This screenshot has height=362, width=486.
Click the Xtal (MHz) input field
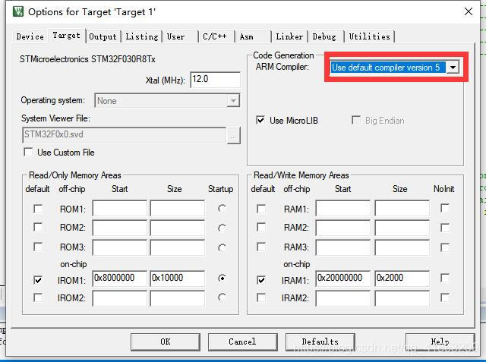tap(215, 80)
